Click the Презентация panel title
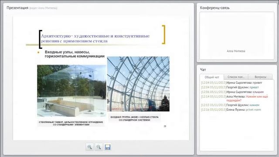Screen dimensions: 279x157 coord(17,8)
